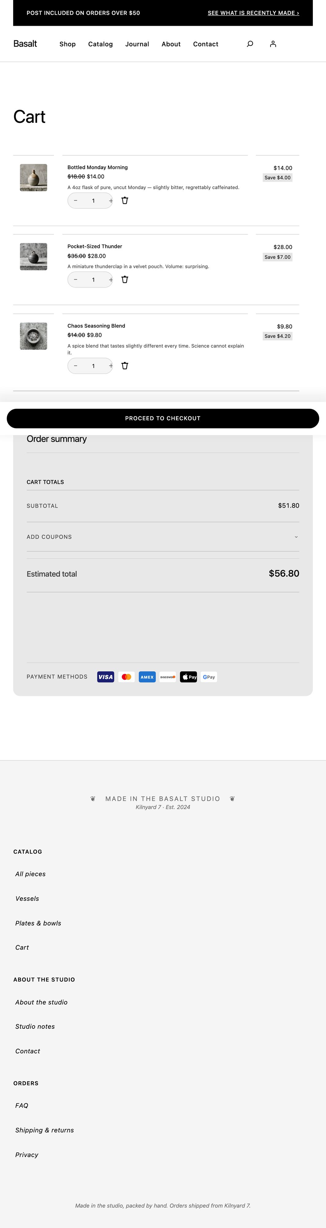Open Pocket-Sized Thunder product thumbnail
The image size is (326, 1228).
pyautogui.click(x=33, y=257)
